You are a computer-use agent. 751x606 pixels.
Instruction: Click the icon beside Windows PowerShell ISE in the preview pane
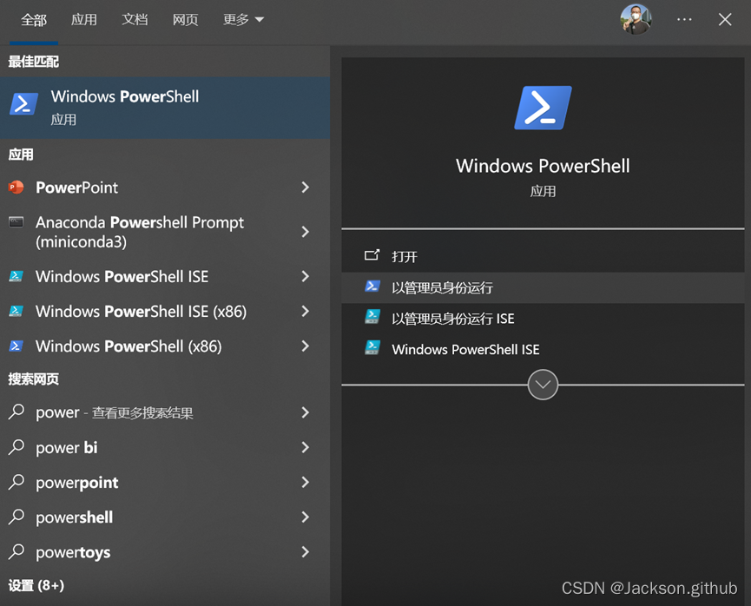[x=372, y=347]
